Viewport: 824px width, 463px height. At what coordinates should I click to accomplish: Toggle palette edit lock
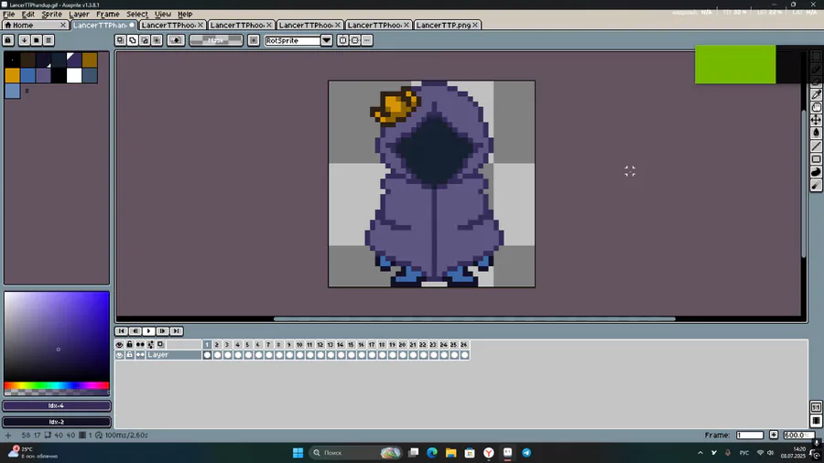point(8,40)
